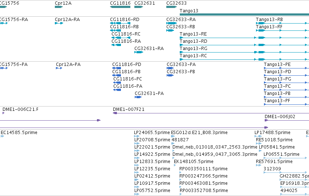
Task: Select EST LP17488.5prime
Action: coord(272,133)
